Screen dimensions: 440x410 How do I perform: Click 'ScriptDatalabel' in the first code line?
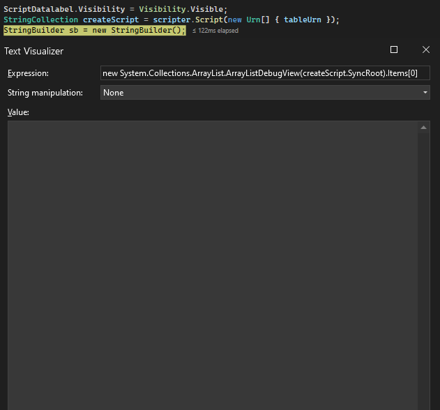[x=38, y=9]
